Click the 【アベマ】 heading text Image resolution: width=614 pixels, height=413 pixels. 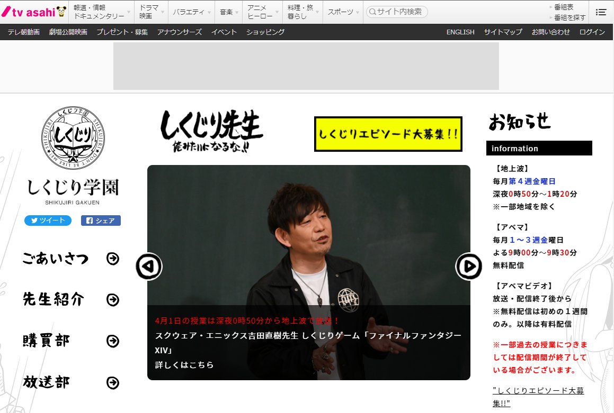click(512, 227)
